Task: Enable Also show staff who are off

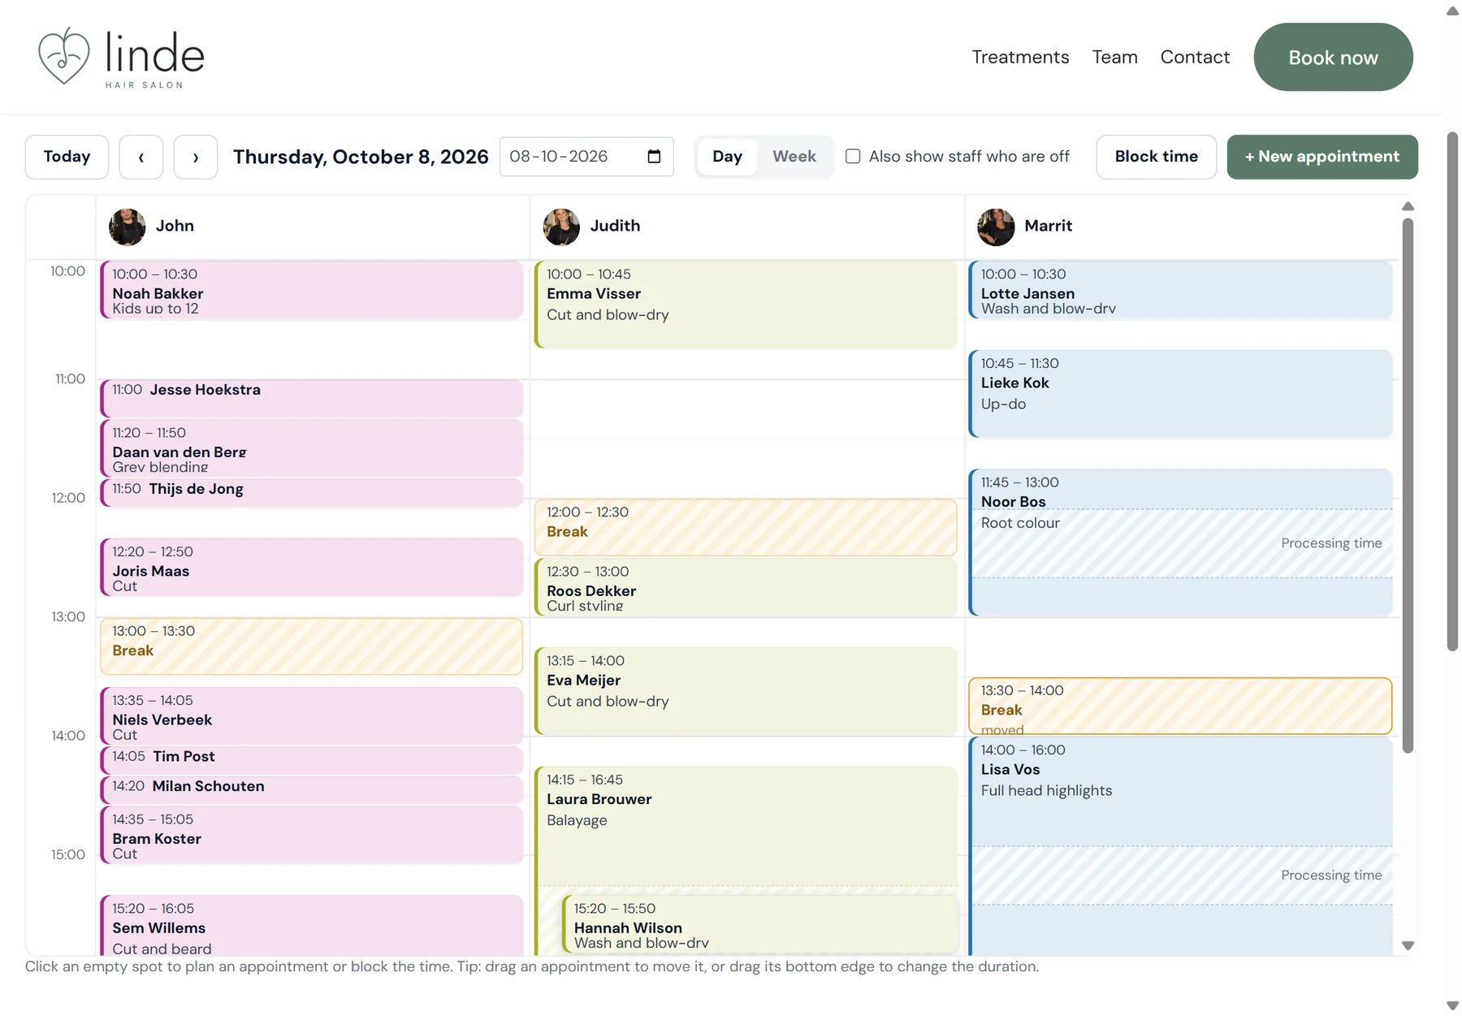Action: (x=853, y=156)
